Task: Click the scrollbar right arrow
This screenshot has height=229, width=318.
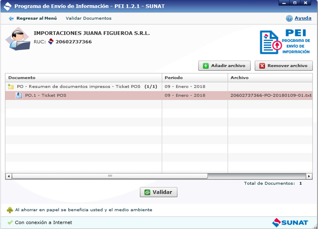Action: 309,176
